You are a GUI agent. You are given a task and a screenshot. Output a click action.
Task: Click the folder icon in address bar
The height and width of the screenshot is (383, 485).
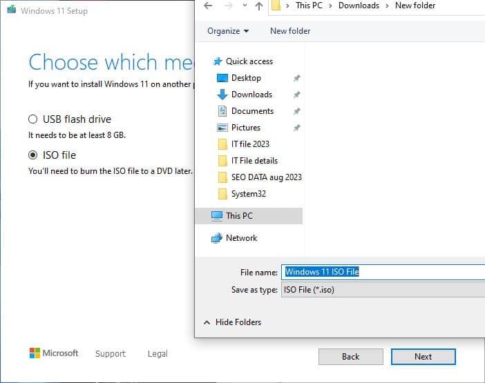276,6
